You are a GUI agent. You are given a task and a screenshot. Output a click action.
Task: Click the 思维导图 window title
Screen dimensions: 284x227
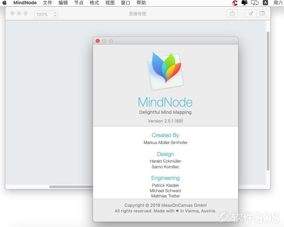coord(138,14)
